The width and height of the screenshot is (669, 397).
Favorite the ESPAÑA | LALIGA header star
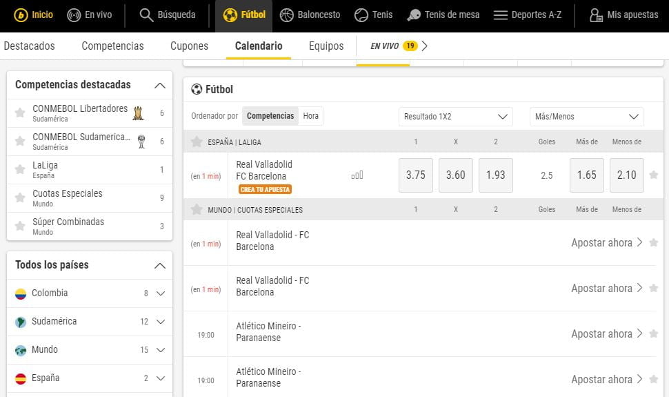(197, 142)
